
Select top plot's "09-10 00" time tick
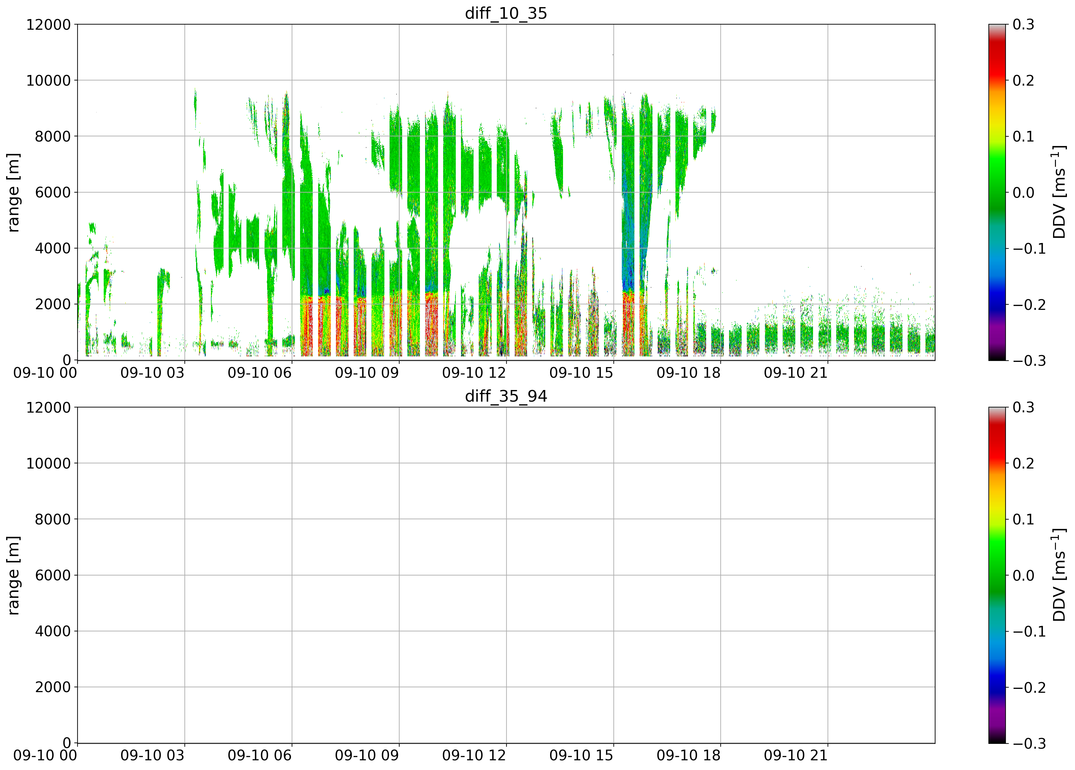click(x=45, y=373)
